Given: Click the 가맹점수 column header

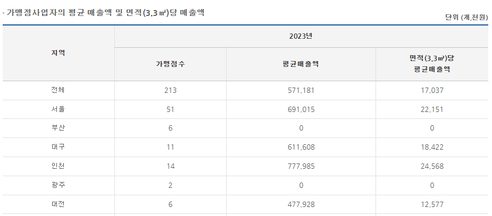Looking at the screenshot, I should point(170,64).
